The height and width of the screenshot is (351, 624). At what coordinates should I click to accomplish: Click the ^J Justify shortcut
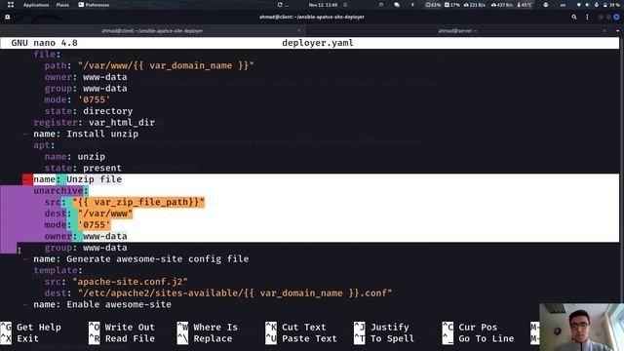click(x=381, y=328)
